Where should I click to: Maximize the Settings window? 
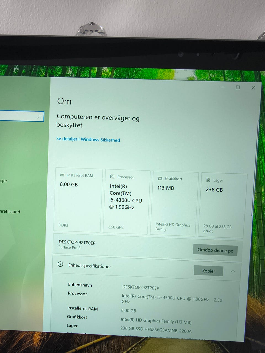point(238,87)
